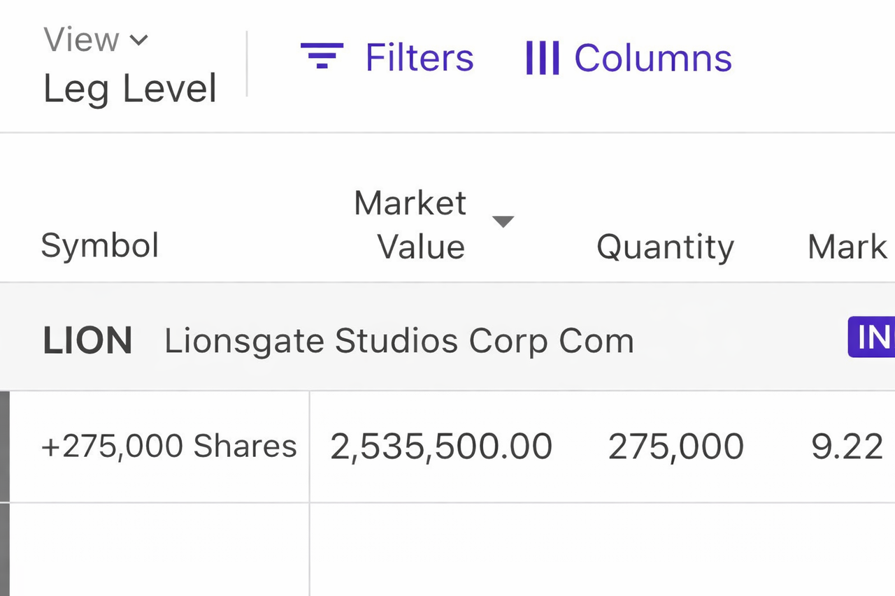Click the 2,535,500.00 market value cell
The width and height of the screenshot is (895, 596).
point(441,446)
